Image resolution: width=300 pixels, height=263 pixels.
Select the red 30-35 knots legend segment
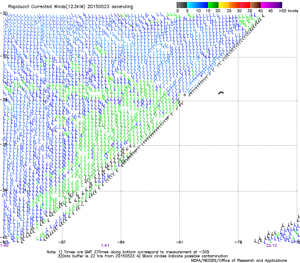(x=245, y=5)
